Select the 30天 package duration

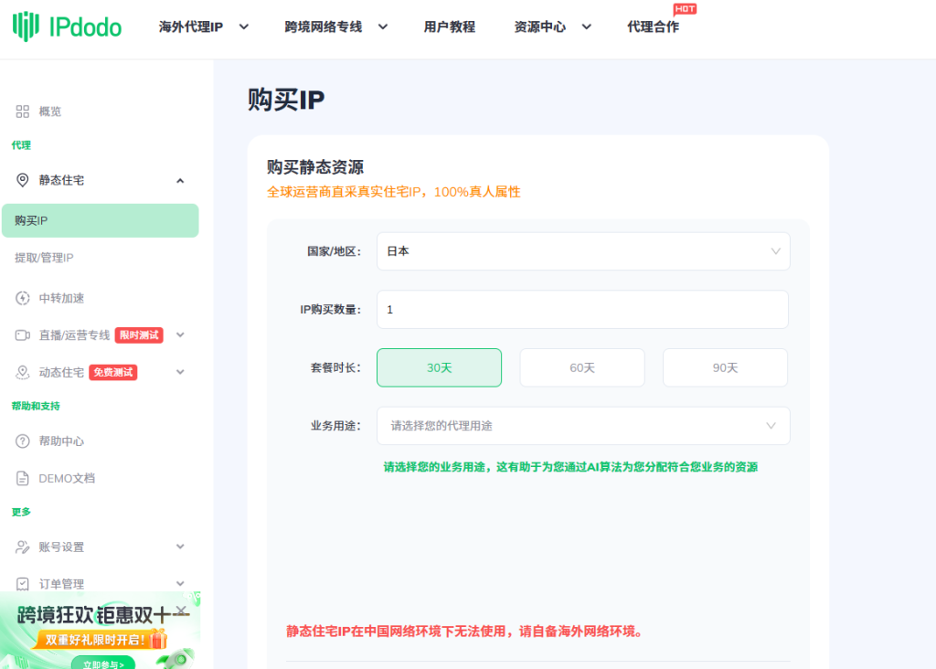pyautogui.click(x=439, y=367)
